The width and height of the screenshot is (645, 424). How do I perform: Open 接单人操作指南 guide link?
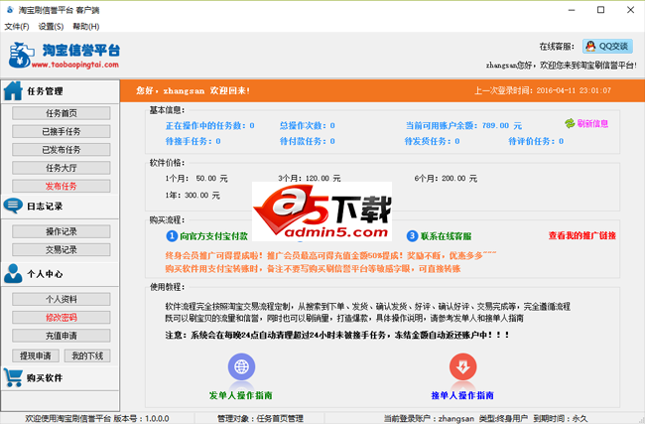462,395
